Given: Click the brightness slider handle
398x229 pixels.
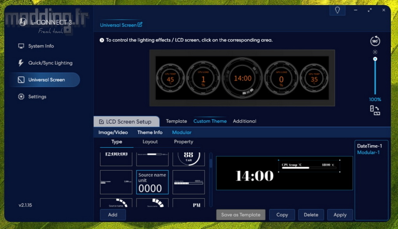Looking at the screenshot, I should (x=375, y=59).
